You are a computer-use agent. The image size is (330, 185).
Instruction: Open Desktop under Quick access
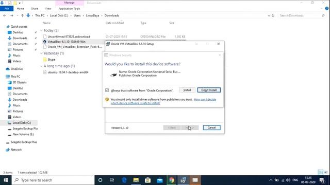[18, 32]
